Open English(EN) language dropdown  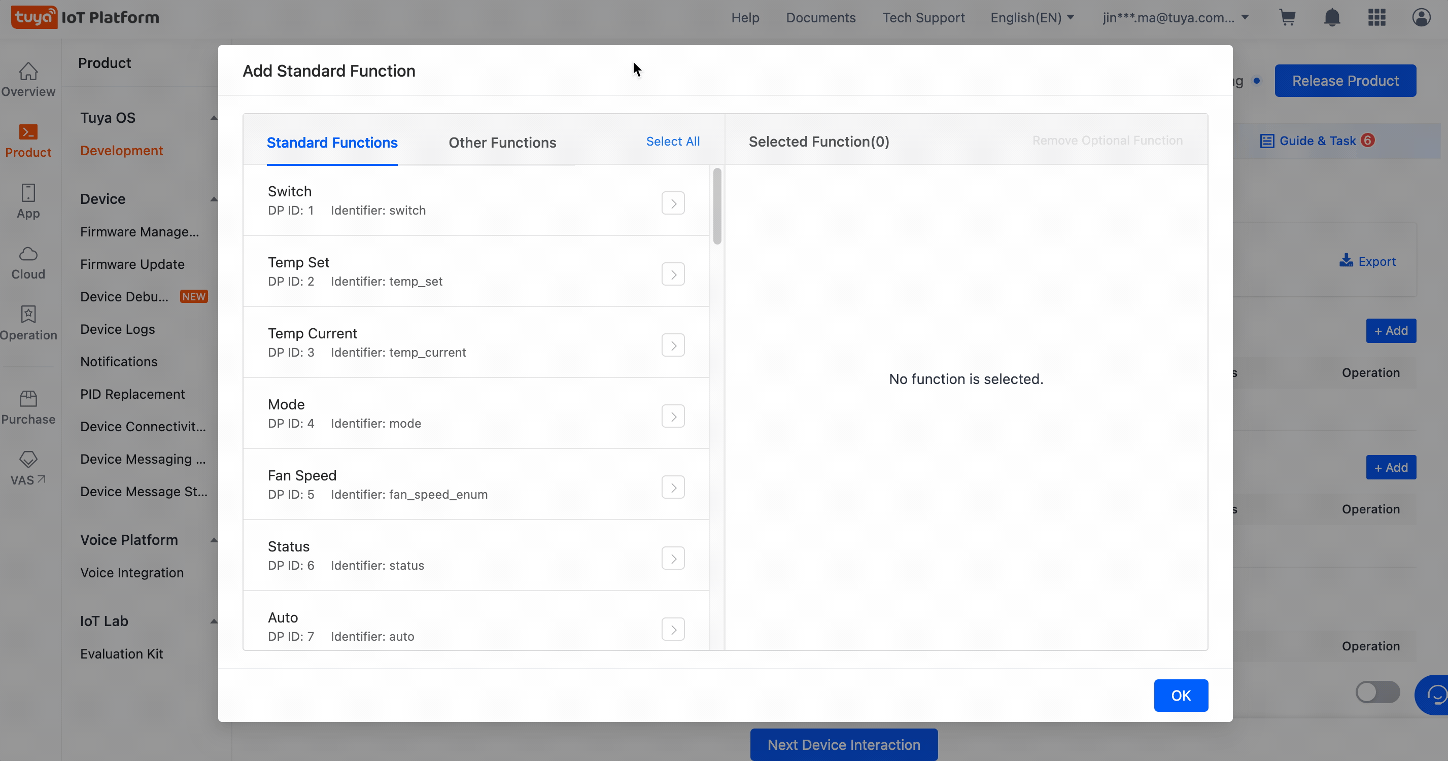[x=1032, y=17]
